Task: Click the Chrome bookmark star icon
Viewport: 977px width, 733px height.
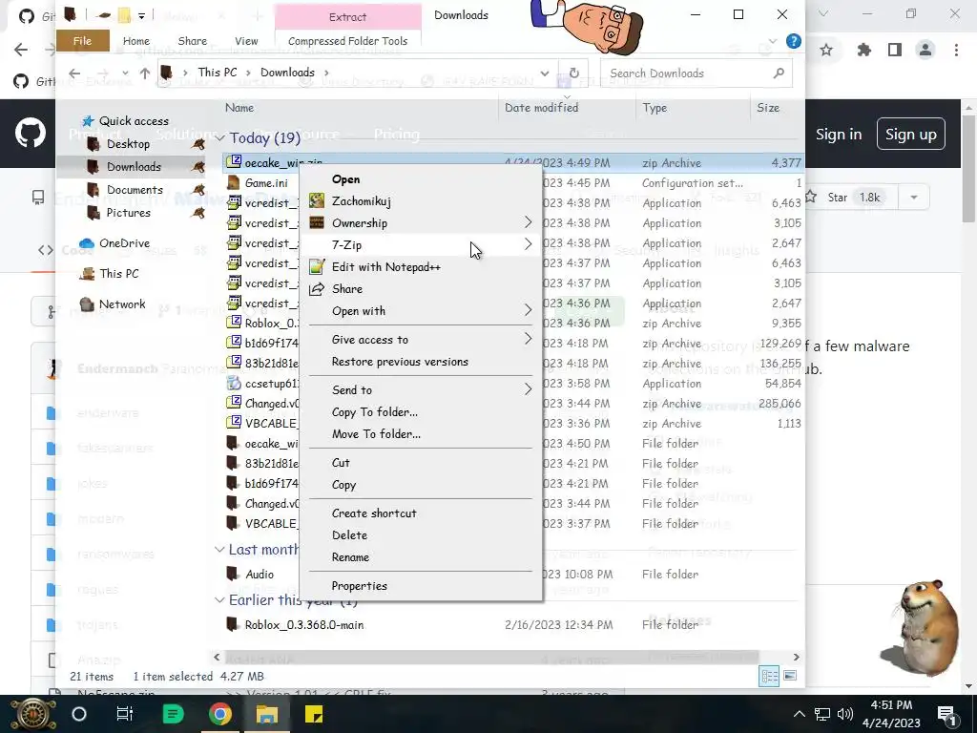Action: (x=826, y=50)
